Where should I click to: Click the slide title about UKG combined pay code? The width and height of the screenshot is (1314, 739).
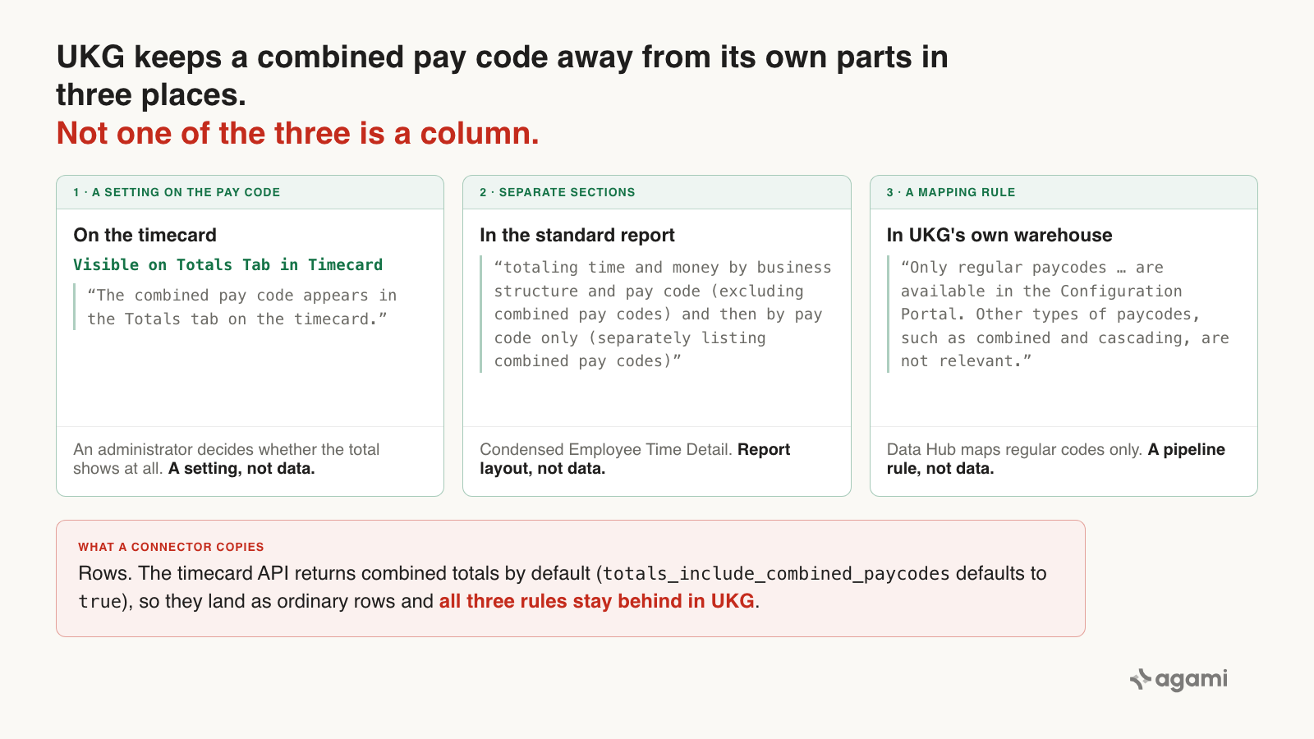(x=502, y=76)
